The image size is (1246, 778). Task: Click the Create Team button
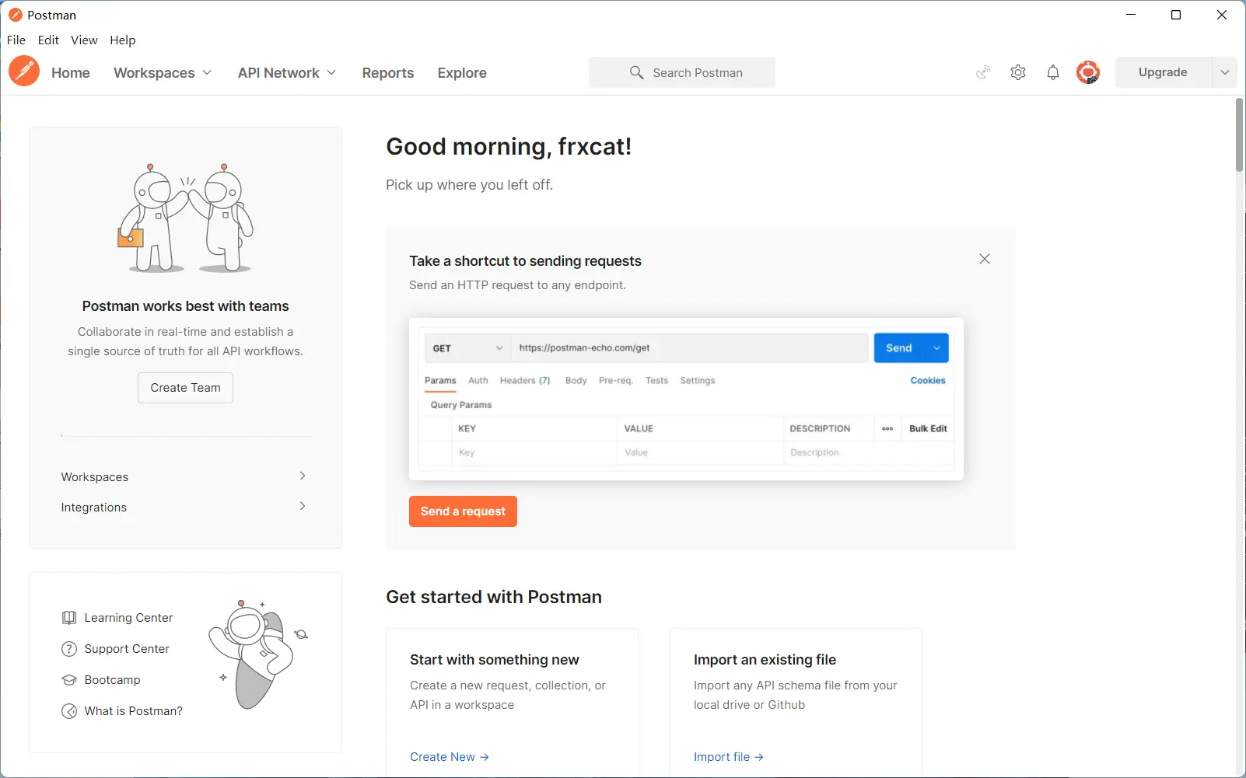[x=185, y=388]
